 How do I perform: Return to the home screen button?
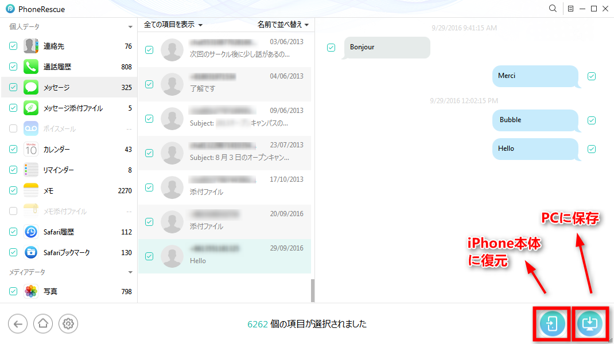(x=42, y=324)
